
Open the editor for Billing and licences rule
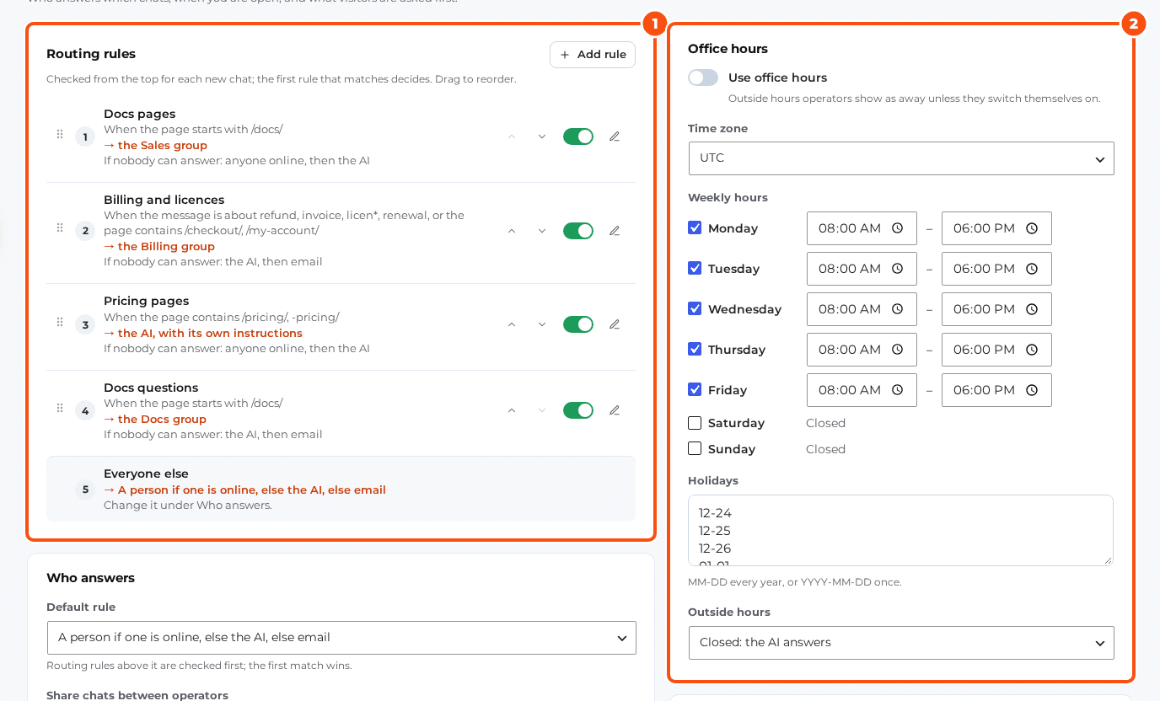point(615,231)
